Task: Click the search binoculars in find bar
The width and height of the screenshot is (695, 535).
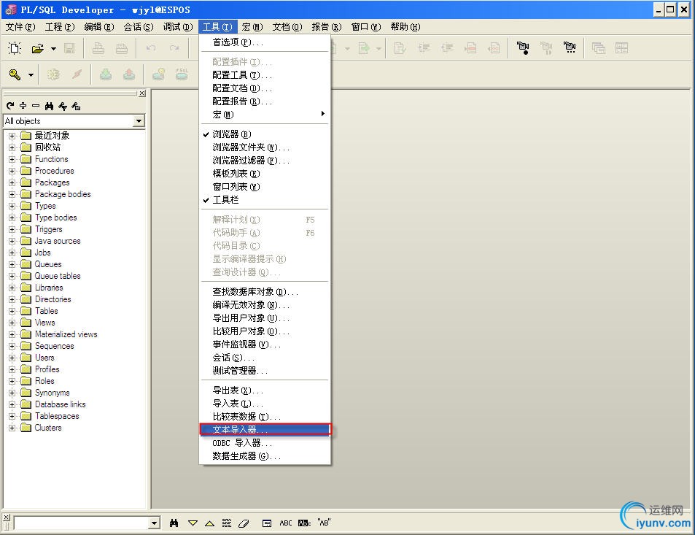Action: (x=174, y=523)
